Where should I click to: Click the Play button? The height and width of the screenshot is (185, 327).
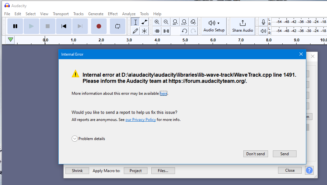[31, 26]
